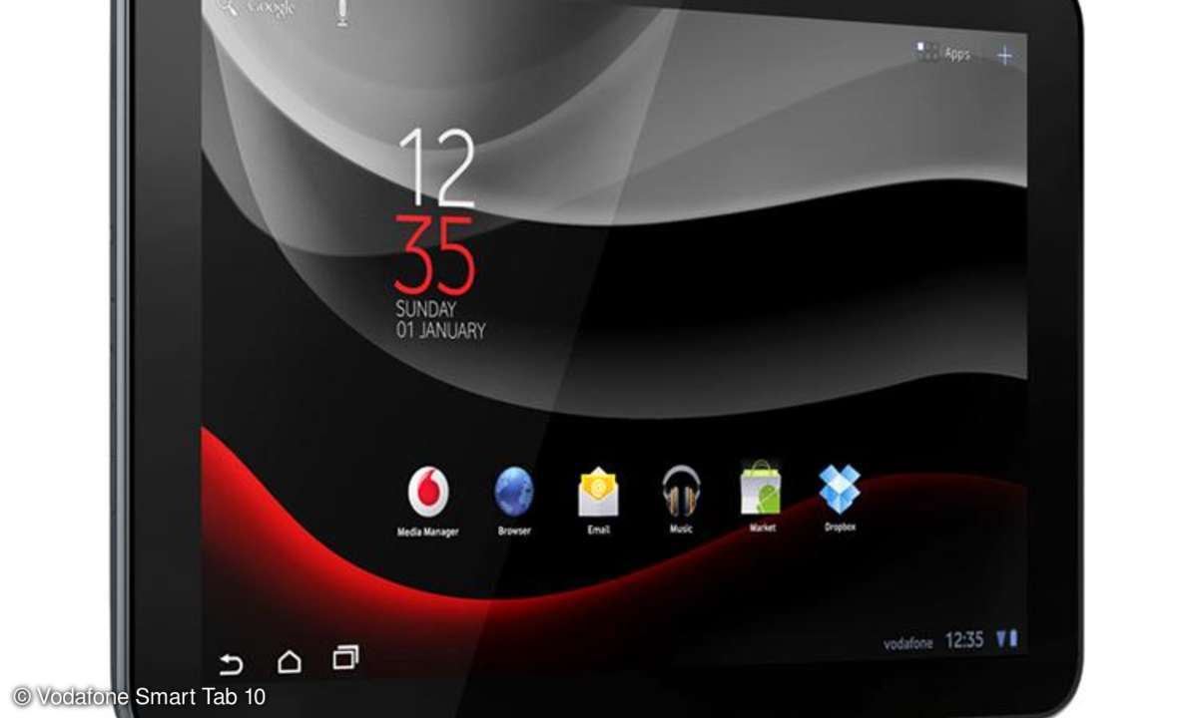This screenshot has width=1198, height=718.
Task: Tap the voice search microphone icon
Action: (342, 12)
